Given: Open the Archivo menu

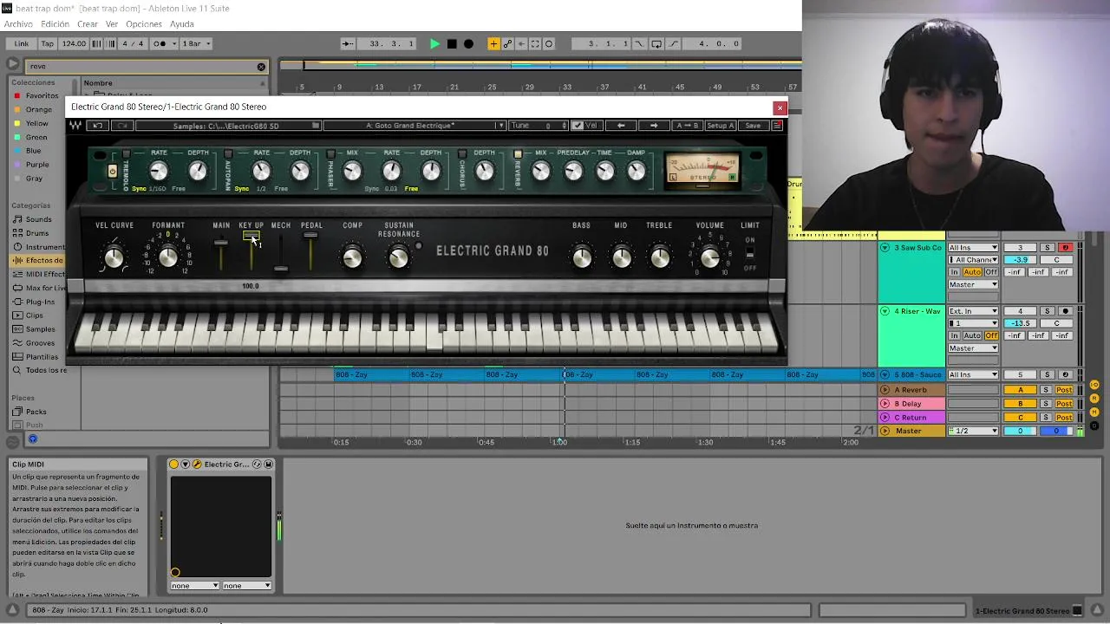Looking at the screenshot, I should point(18,24).
